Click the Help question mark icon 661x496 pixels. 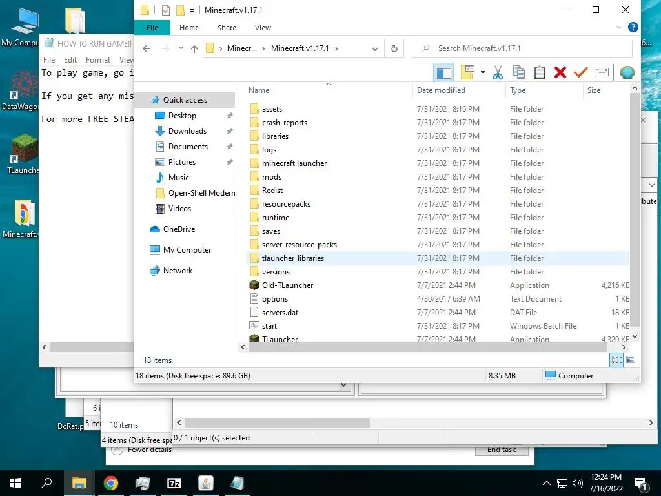633,27
